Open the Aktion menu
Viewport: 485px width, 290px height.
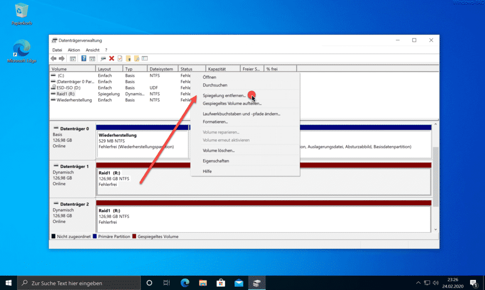(73, 50)
